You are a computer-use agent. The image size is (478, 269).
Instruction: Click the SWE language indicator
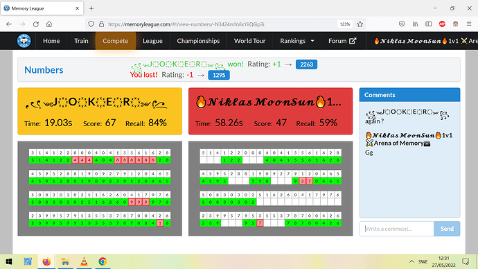(x=423, y=261)
